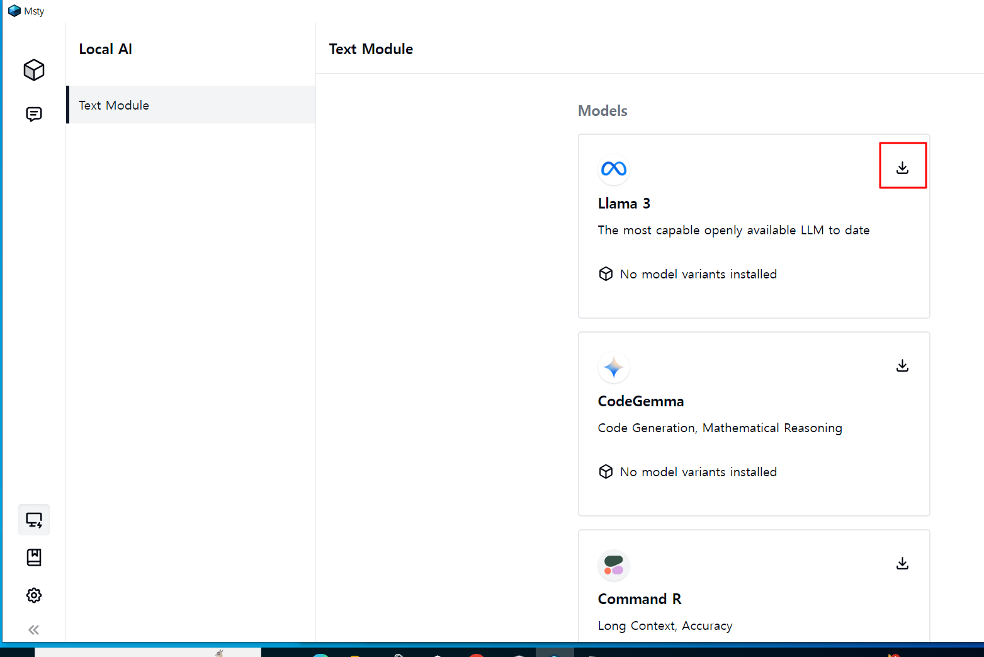Click the Meta logo on Llama 3 card
Image resolution: width=984 pixels, height=657 pixels.
tap(614, 169)
